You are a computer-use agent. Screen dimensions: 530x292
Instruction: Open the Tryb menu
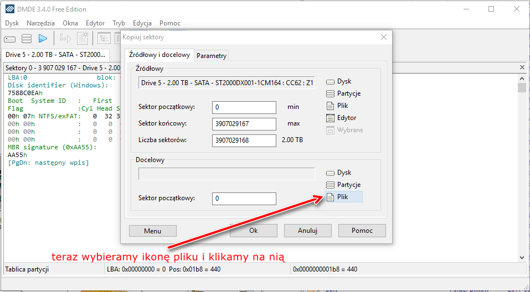119,23
